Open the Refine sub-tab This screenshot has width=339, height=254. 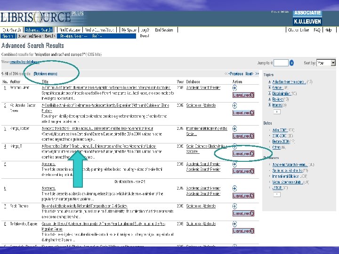pos(97,36)
